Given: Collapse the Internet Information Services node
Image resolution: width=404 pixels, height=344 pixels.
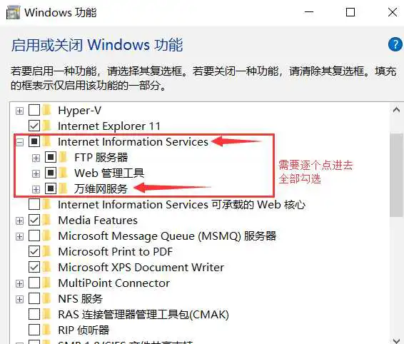Looking at the screenshot, I should tap(19, 142).
